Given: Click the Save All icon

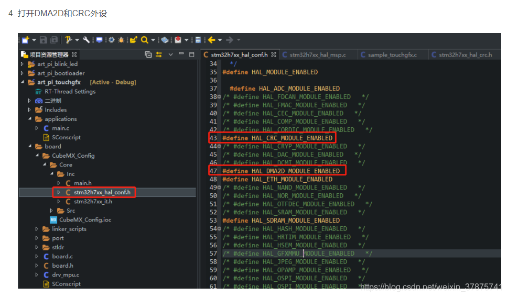Looking at the screenshot, I should coord(55,40).
